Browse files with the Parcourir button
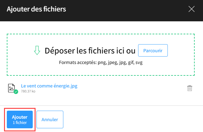The image size is (203, 132). coord(153,50)
